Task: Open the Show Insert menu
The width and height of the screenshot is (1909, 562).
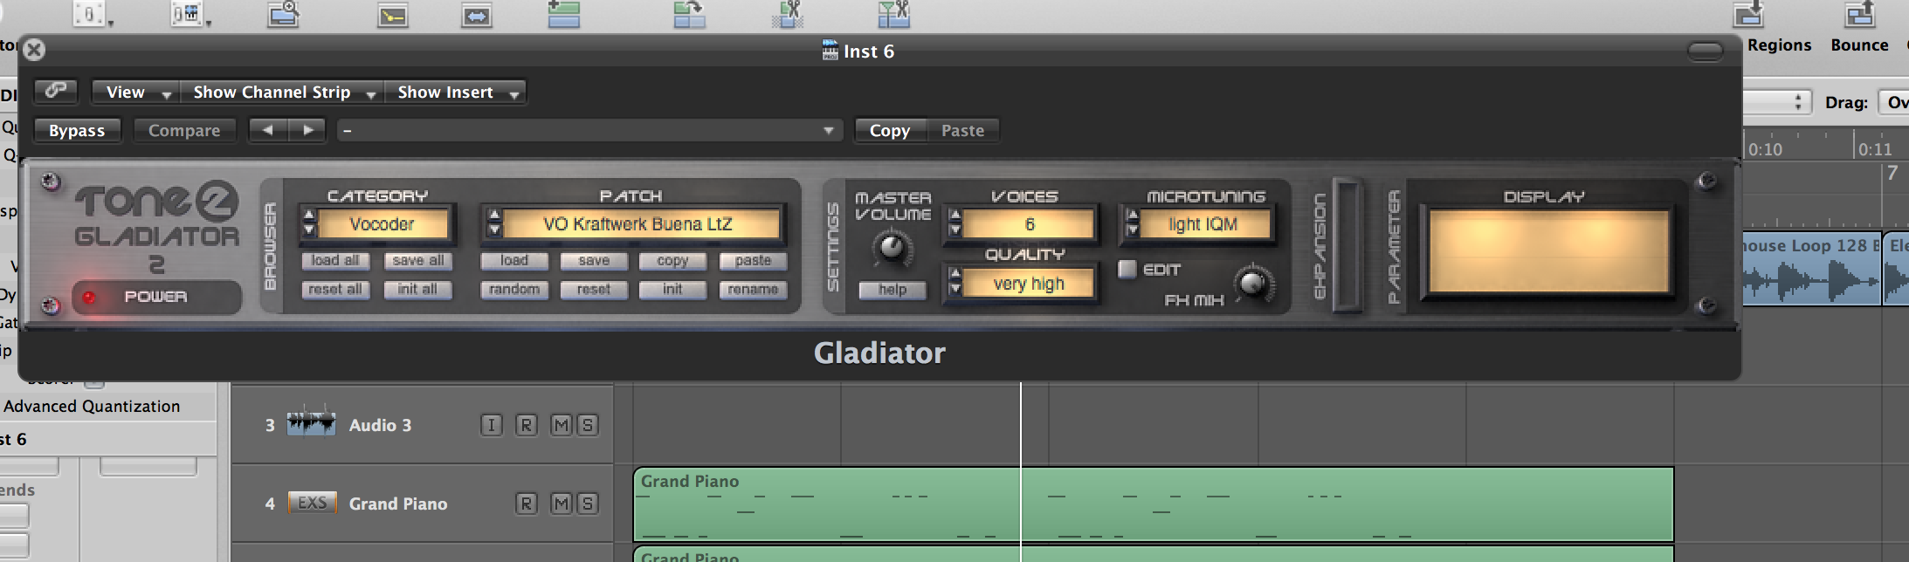Action: (x=455, y=92)
